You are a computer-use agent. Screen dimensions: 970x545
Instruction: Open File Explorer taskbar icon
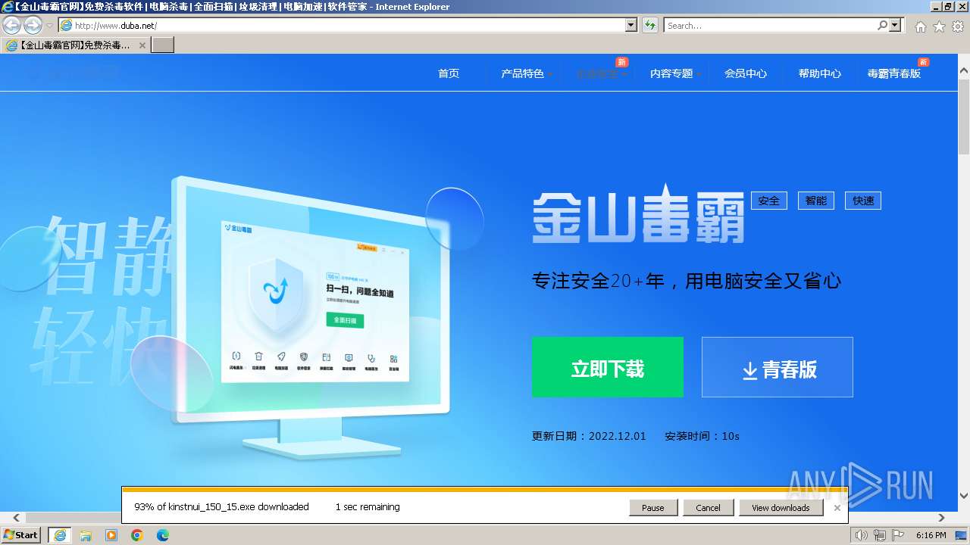(x=86, y=535)
